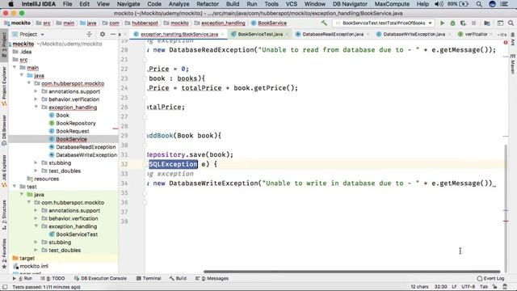Open Project panel settings gear
517x291 pixels.
coord(103,34)
